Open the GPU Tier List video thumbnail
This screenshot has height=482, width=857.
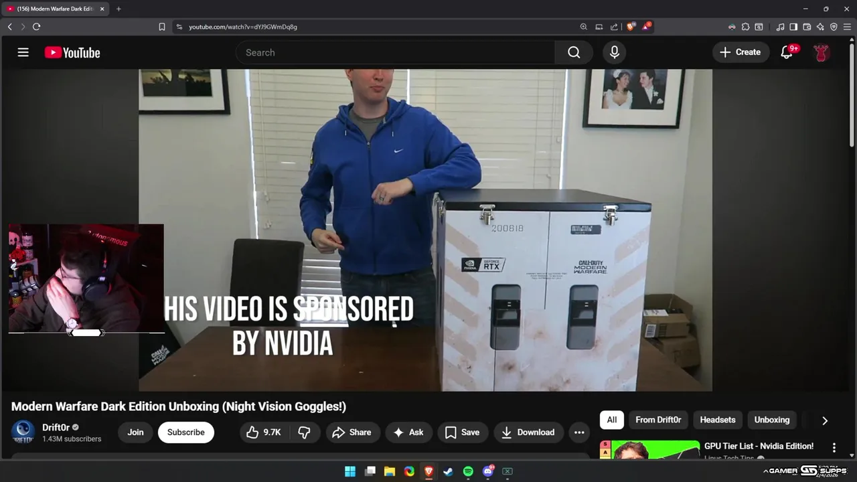tap(649, 450)
